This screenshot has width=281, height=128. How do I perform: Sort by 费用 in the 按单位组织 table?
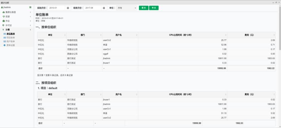coord(251,35)
